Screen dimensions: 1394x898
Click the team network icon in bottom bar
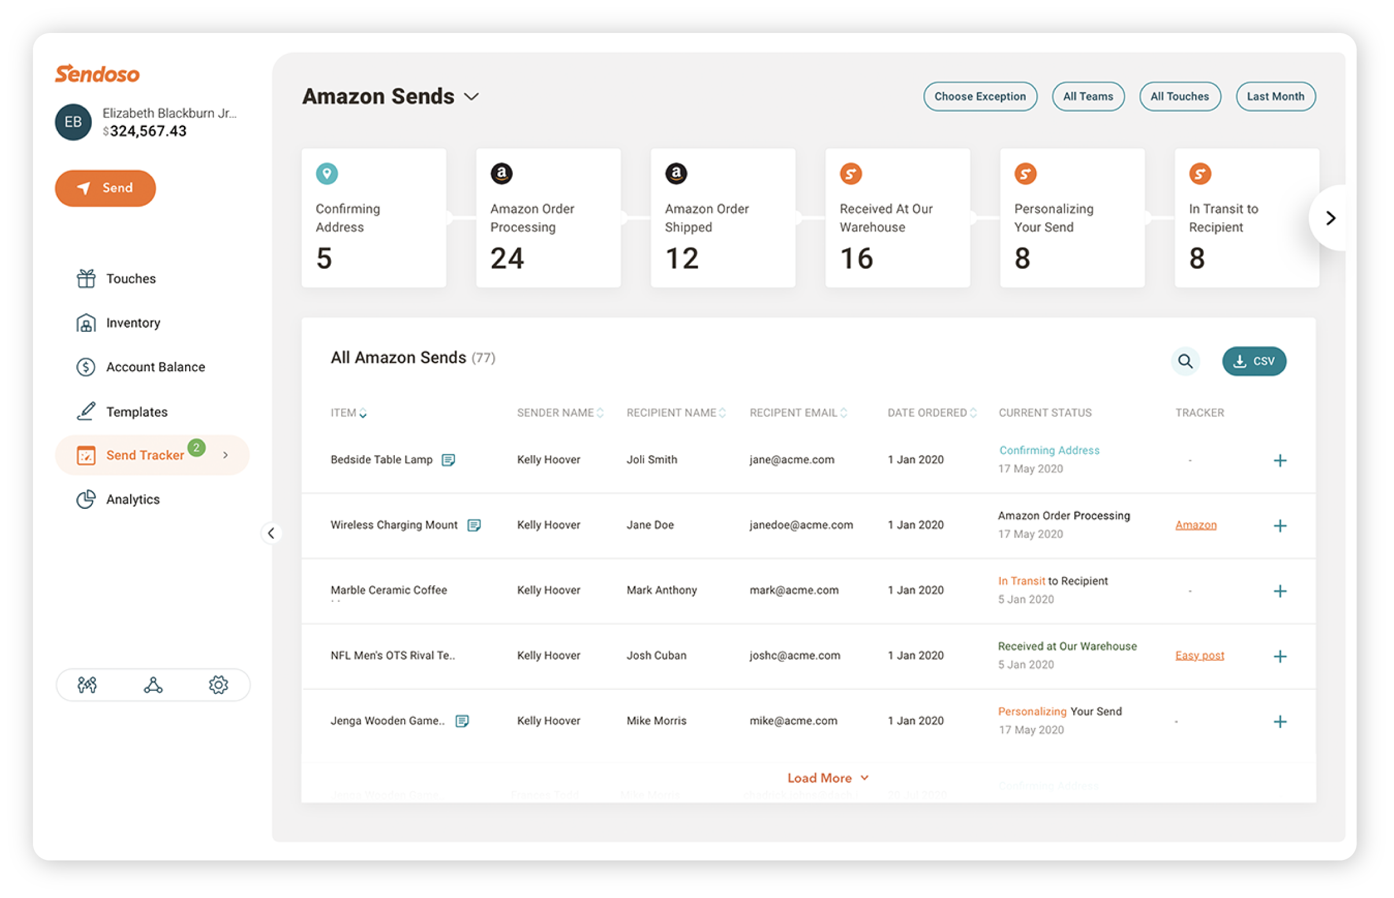(153, 685)
